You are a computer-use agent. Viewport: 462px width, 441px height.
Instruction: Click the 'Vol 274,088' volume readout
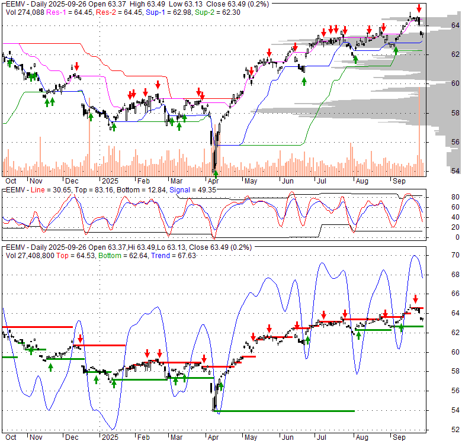(x=25, y=12)
